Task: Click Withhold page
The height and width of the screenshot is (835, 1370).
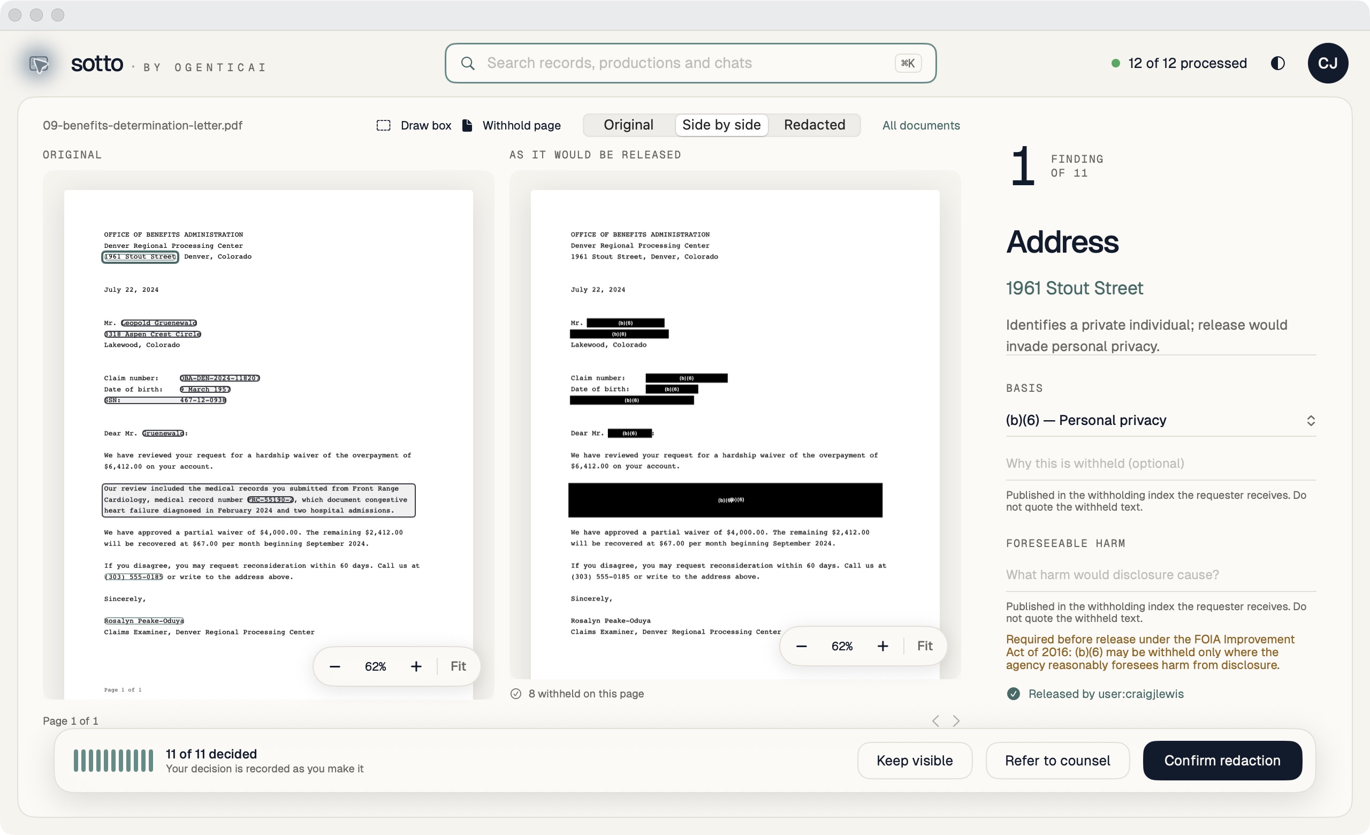Action: tap(512, 126)
